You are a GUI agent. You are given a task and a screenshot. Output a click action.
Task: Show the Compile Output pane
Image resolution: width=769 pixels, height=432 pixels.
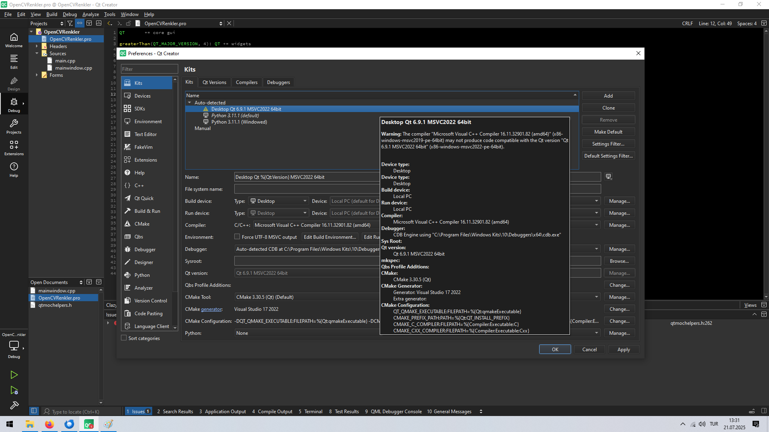[x=272, y=411]
